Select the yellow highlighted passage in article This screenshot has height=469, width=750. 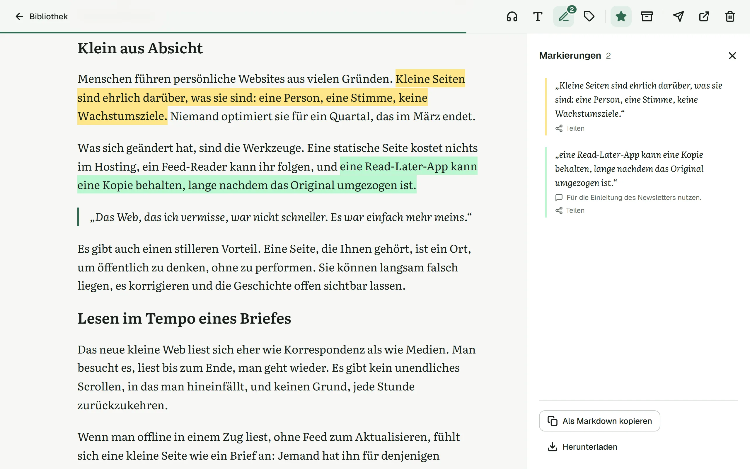(x=253, y=97)
